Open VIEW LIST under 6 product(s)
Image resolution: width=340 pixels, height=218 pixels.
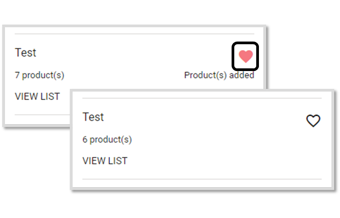pos(105,161)
